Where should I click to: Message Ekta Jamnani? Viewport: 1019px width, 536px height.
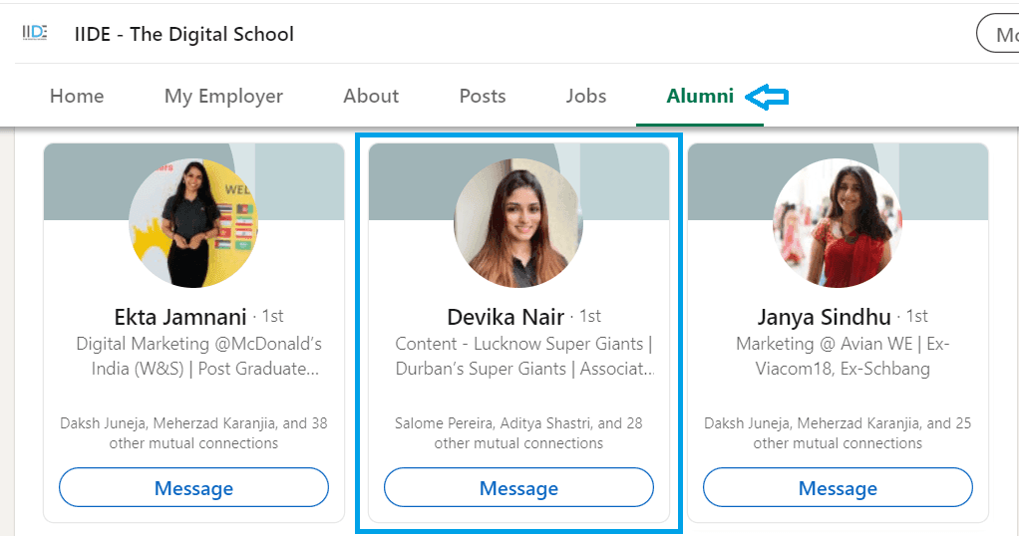[193, 488]
